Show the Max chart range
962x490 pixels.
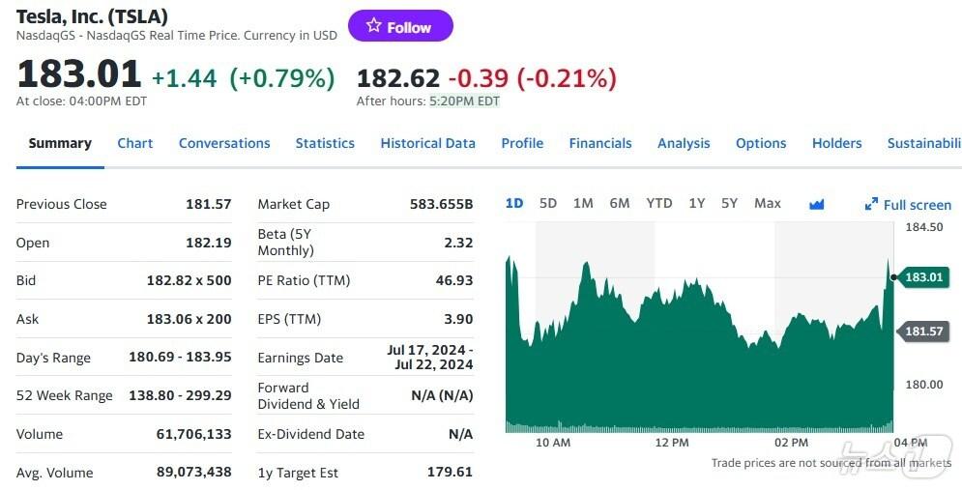[x=768, y=203]
